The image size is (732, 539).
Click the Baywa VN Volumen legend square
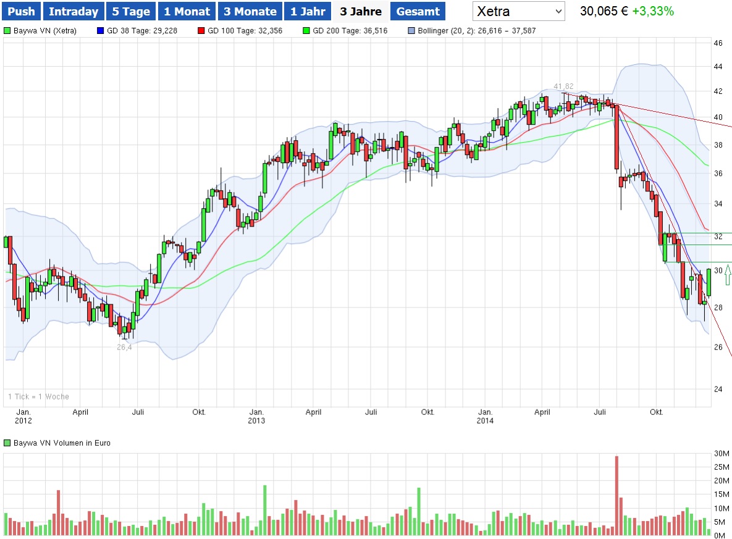[6, 443]
